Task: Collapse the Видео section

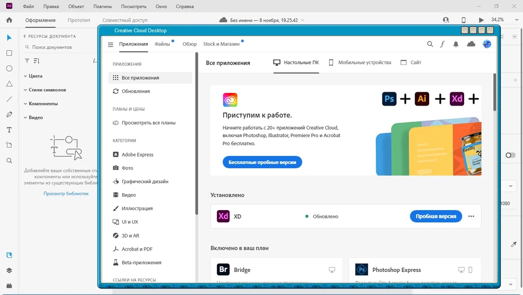Action: click(25, 117)
